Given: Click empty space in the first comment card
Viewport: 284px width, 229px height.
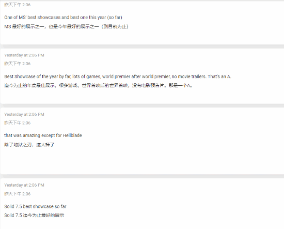Looking at the screenshot, I should click(x=181, y=36).
